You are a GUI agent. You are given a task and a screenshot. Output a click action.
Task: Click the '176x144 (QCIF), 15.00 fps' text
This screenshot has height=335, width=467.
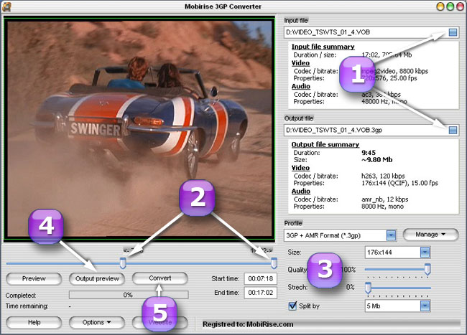click(x=399, y=183)
